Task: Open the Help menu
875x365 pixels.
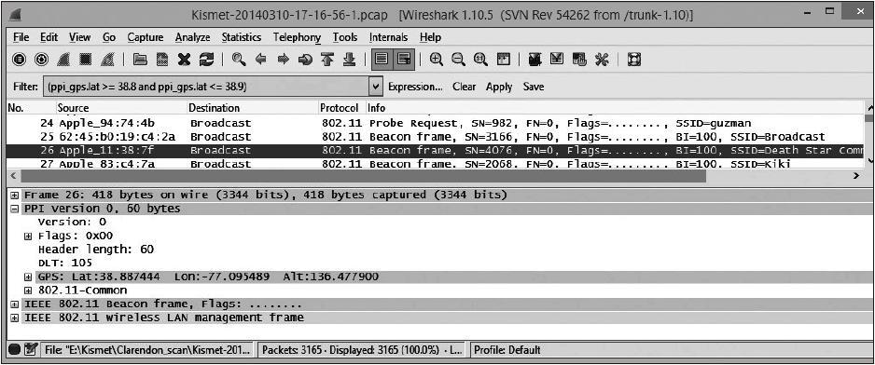Action: click(430, 37)
